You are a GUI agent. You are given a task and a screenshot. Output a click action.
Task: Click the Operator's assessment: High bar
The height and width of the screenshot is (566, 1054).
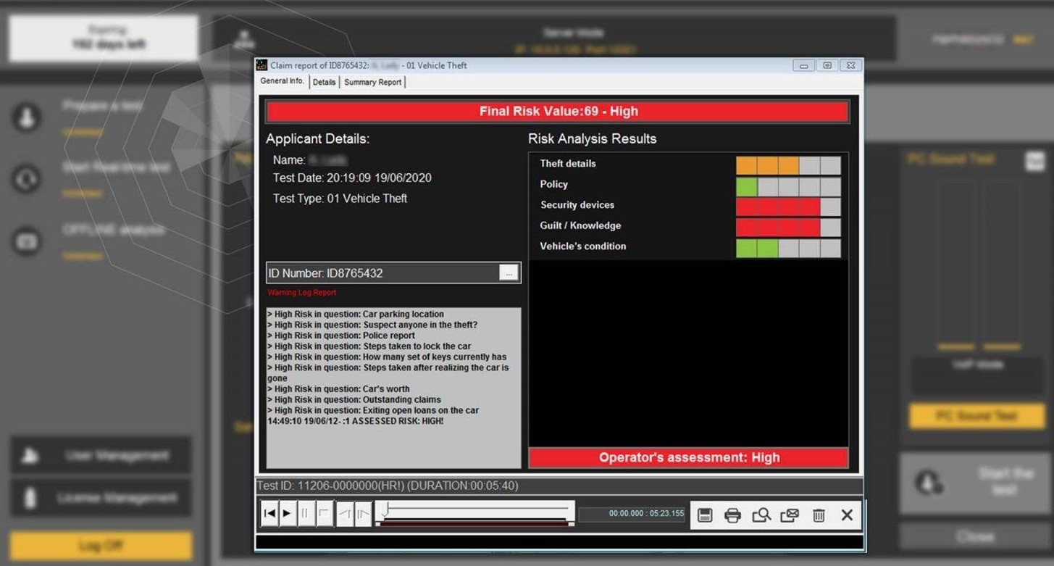[x=689, y=457]
